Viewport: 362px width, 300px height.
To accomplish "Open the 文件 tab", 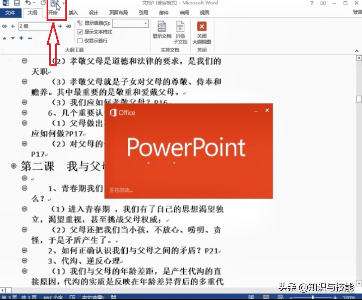I will click(x=10, y=12).
